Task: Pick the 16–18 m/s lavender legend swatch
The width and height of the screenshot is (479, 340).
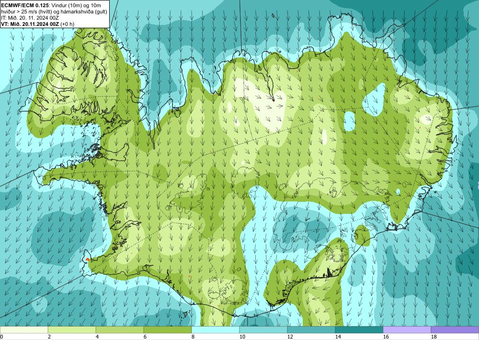Action: 407,329
